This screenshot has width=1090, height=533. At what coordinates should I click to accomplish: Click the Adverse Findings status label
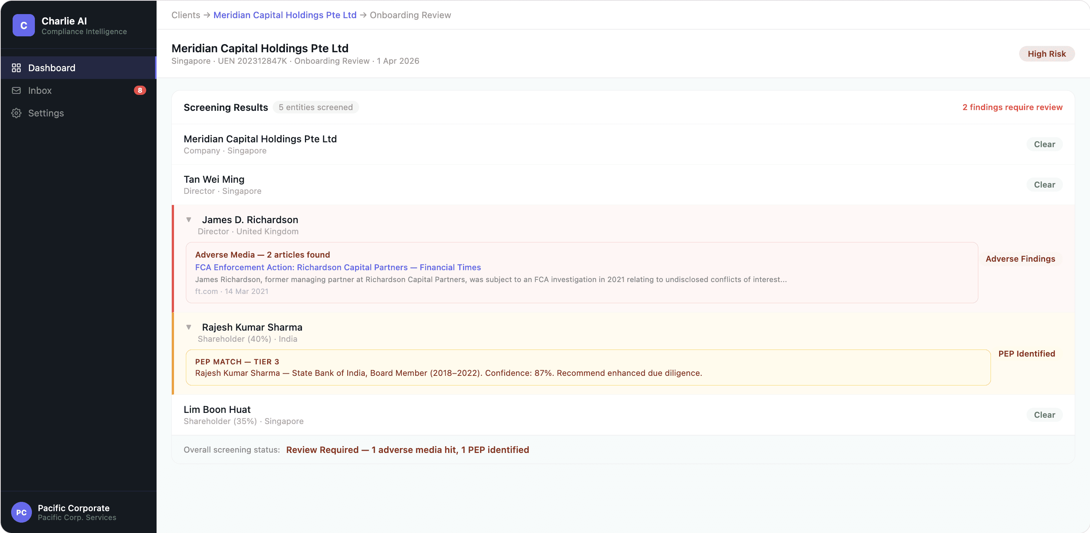pos(1020,259)
